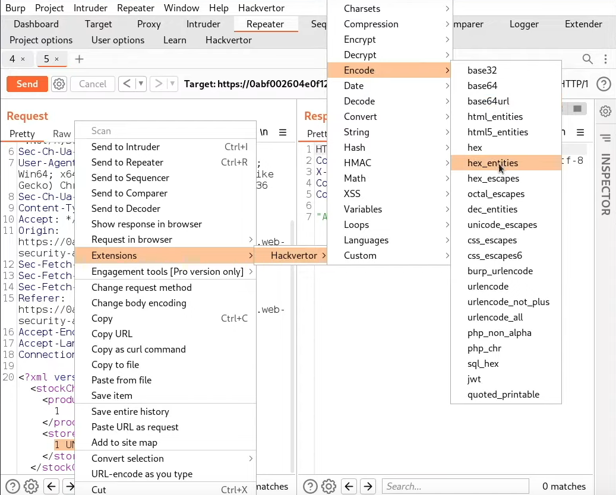Image resolution: width=616 pixels, height=495 pixels.
Task: Toggle URL-encode as you type
Action: (x=141, y=474)
